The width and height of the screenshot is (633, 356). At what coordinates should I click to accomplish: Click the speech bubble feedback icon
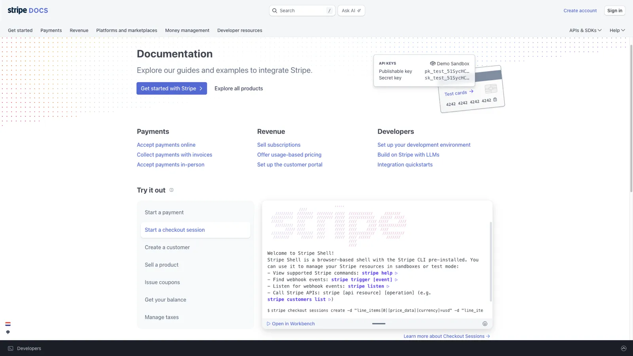pyautogui.click(x=8, y=332)
